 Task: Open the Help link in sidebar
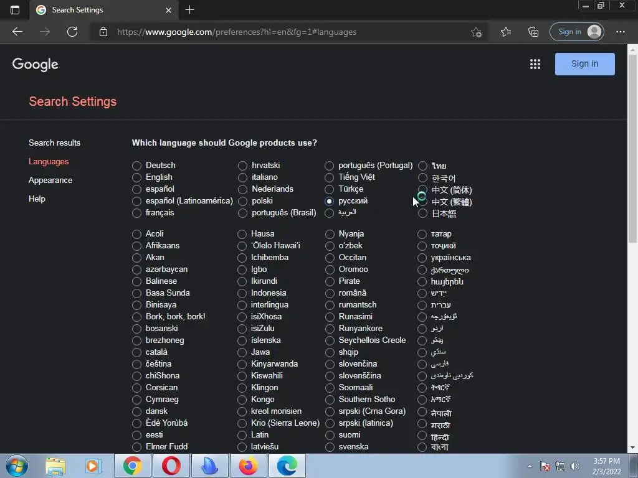pyautogui.click(x=37, y=199)
